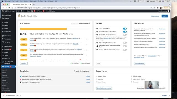This screenshot has height=99, width=177.
Task: Expand the downloaded PDF options chevron
Action: (x=21, y=96)
